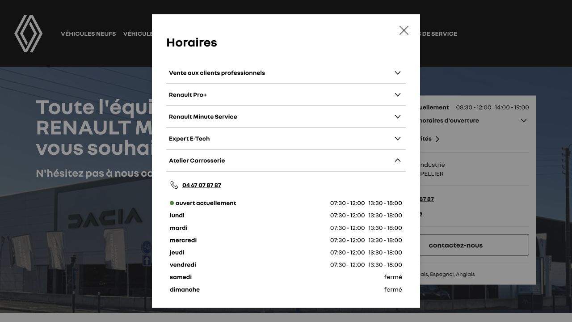The image size is (572, 322).
Task: Click the 'vendredi' row label
Action: coord(183,265)
